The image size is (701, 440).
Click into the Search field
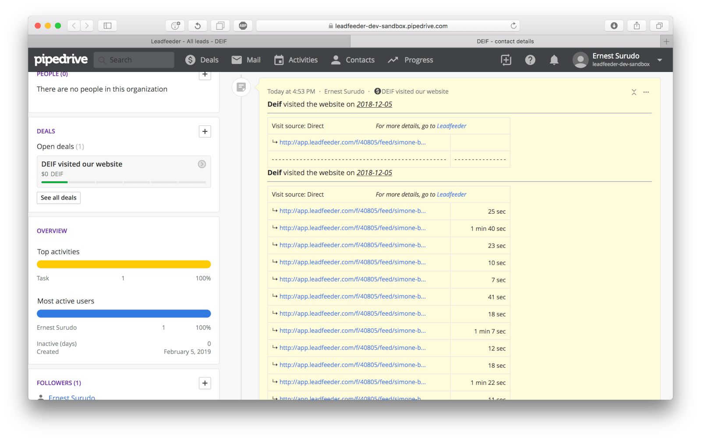click(x=134, y=60)
